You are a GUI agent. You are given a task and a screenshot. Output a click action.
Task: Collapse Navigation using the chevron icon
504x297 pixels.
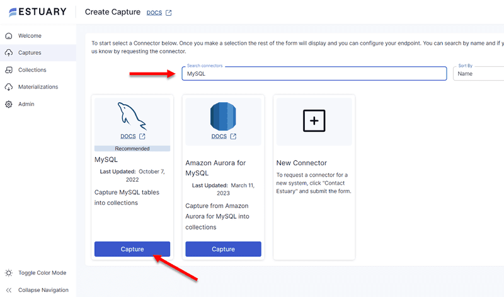click(x=9, y=290)
